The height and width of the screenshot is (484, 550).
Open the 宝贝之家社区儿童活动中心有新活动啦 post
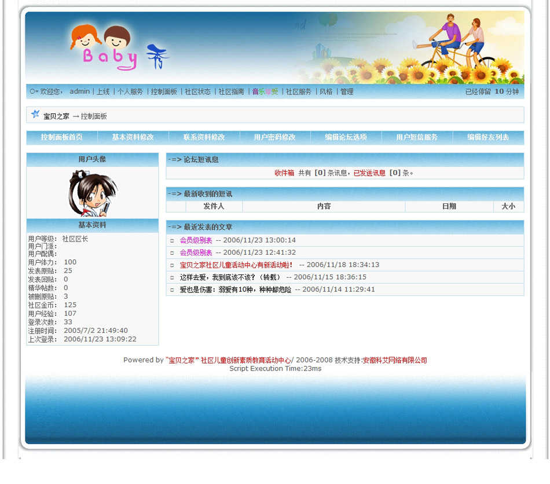(236, 265)
